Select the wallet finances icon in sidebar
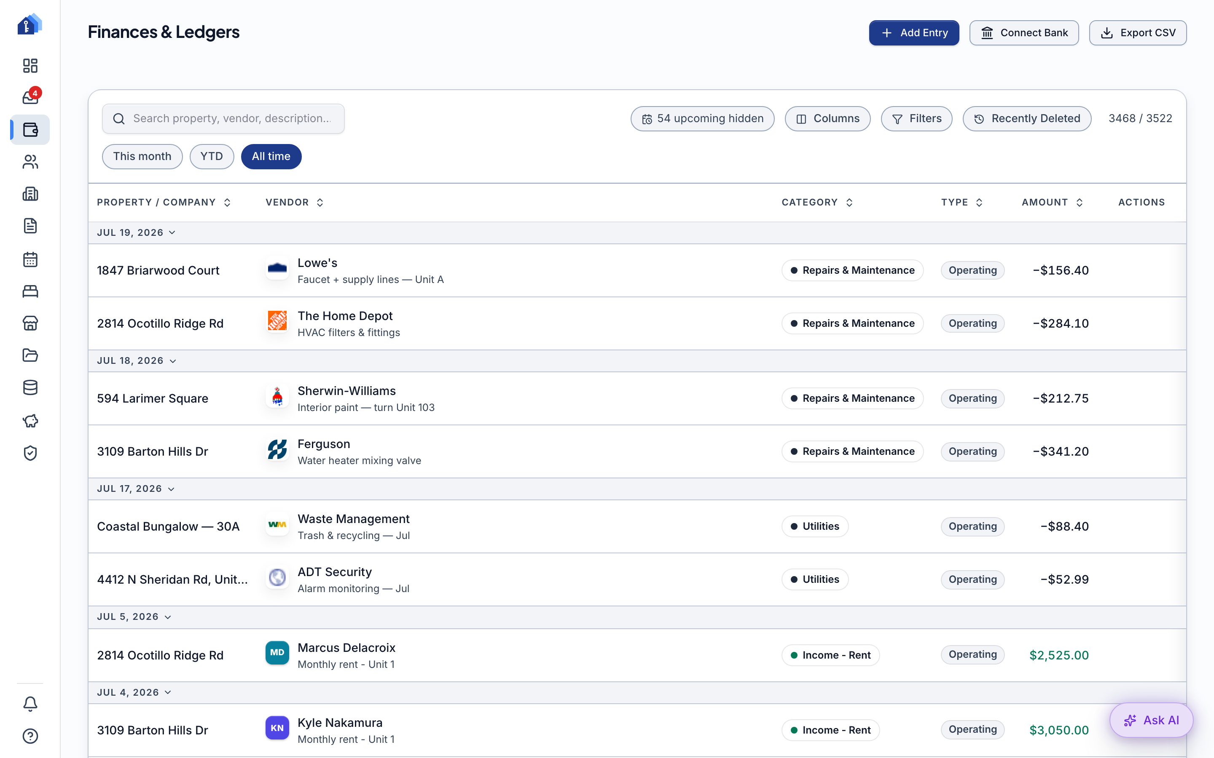1214x758 pixels. tap(30, 130)
